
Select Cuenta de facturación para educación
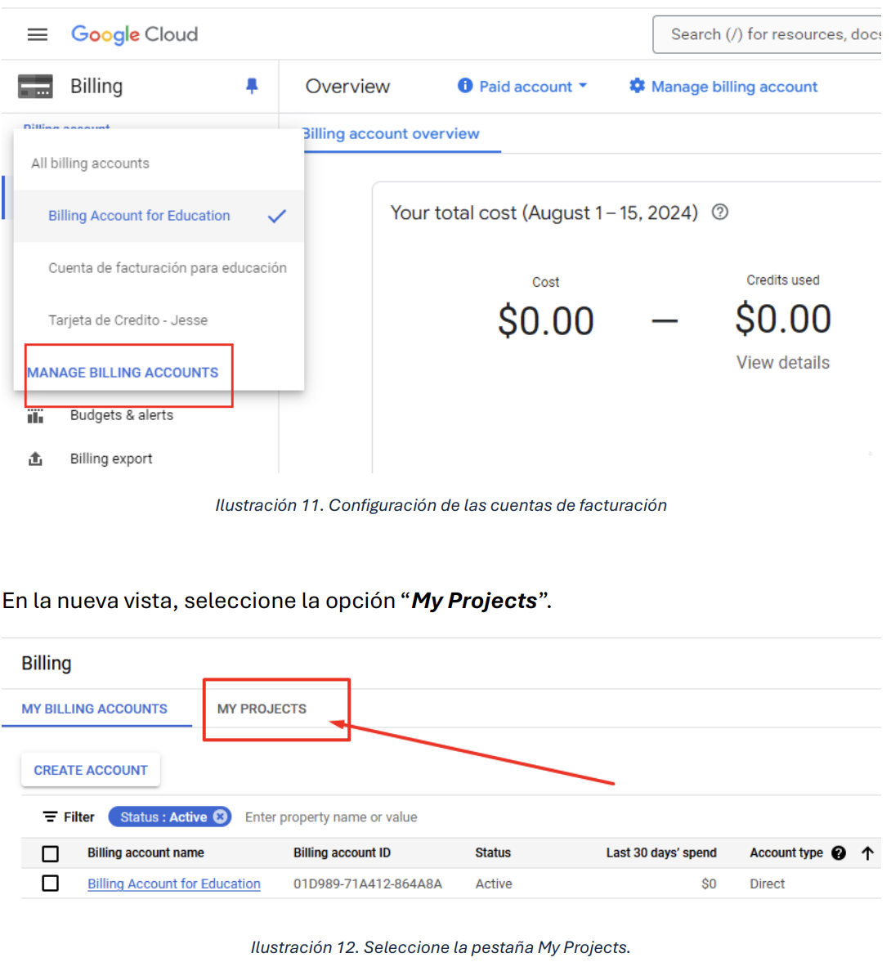click(x=159, y=268)
